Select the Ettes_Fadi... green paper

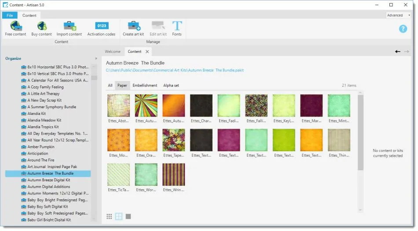(x=229, y=106)
